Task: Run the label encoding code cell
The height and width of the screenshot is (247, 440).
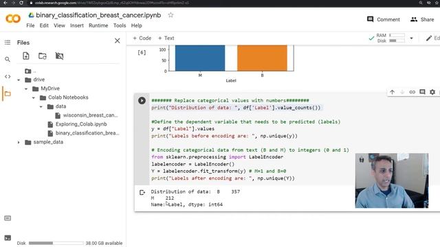Action: 142,101
